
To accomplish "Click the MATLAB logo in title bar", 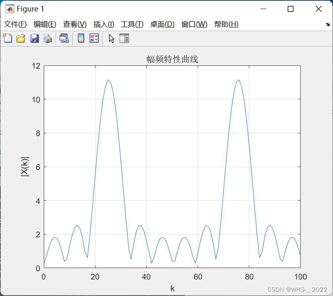I will (x=10, y=9).
